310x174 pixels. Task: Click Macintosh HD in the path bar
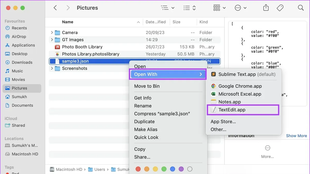click(x=66, y=169)
